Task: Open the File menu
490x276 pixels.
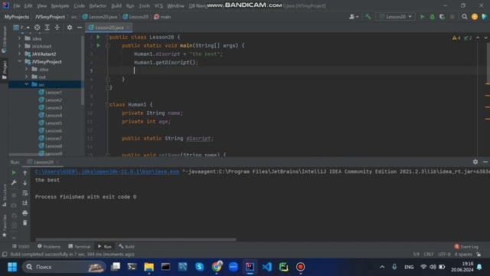Action: click(16, 5)
